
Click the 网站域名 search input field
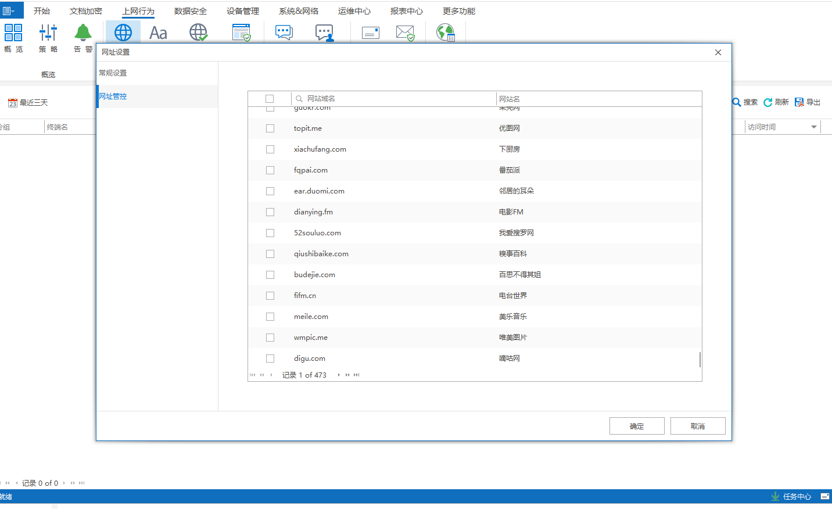[x=395, y=99]
